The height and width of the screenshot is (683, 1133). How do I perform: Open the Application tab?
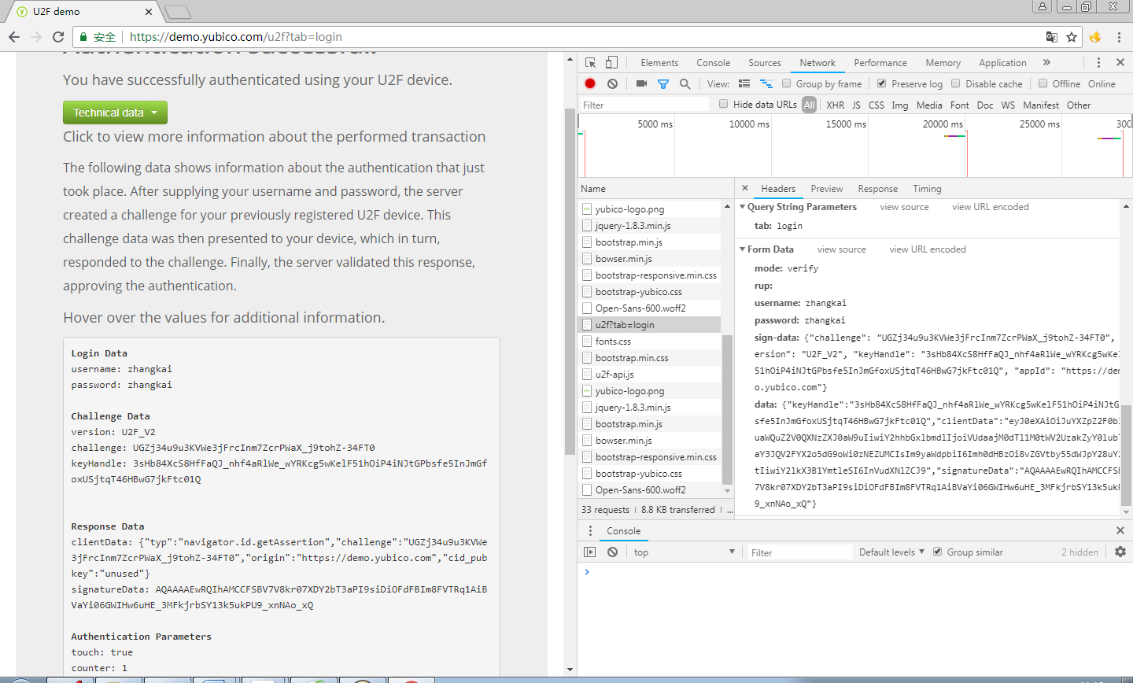point(1002,63)
